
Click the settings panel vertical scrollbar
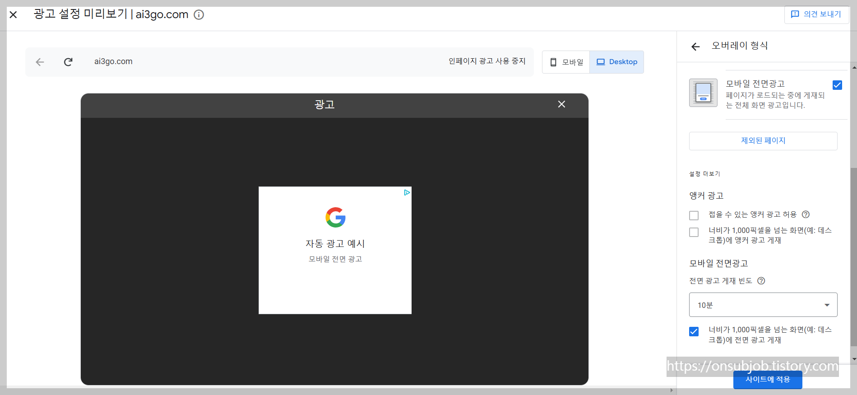tap(853, 256)
